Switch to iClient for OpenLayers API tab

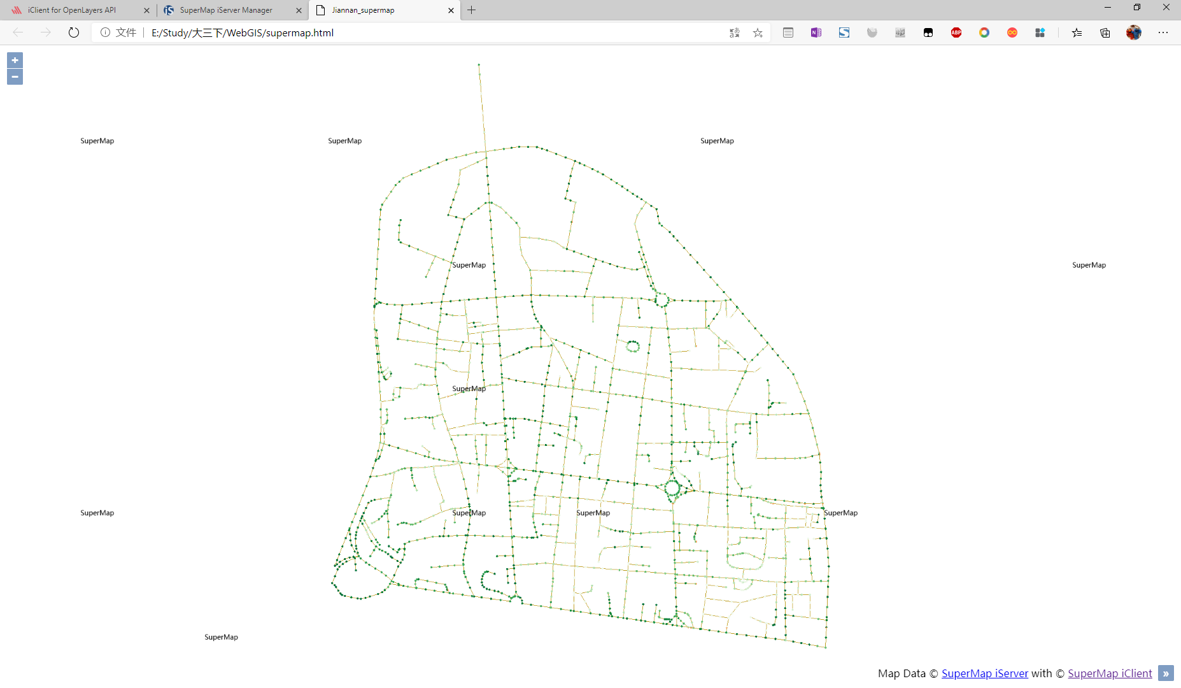point(71,10)
